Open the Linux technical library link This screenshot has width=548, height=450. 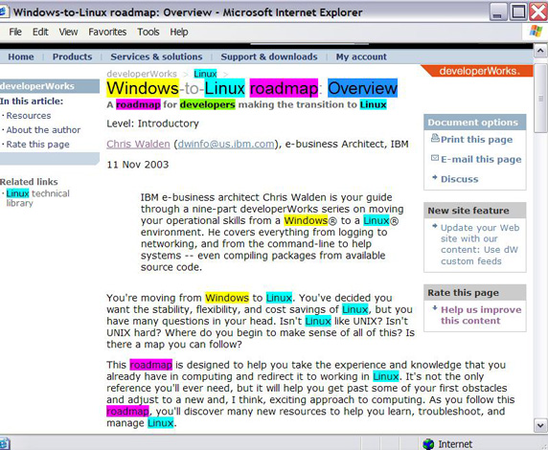click(x=37, y=198)
